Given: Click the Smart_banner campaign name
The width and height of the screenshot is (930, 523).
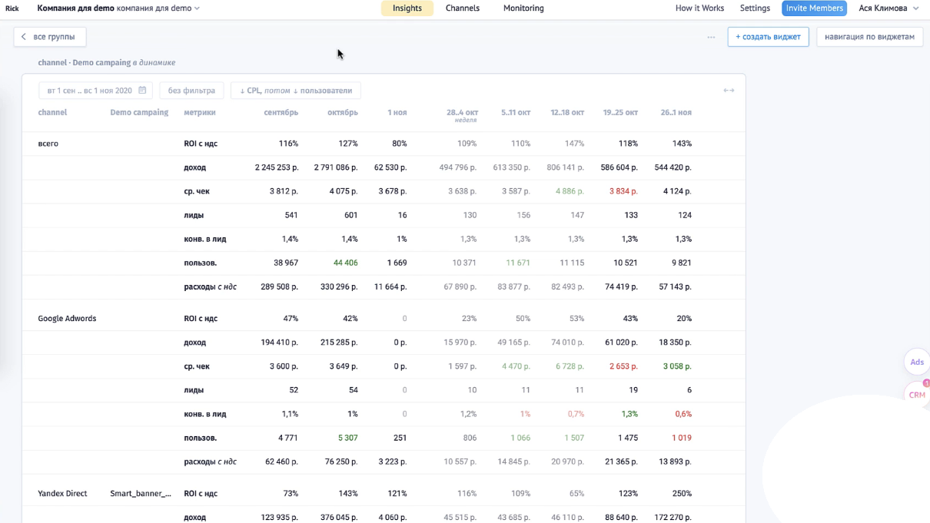Looking at the screenshot, I should [141, 494].
